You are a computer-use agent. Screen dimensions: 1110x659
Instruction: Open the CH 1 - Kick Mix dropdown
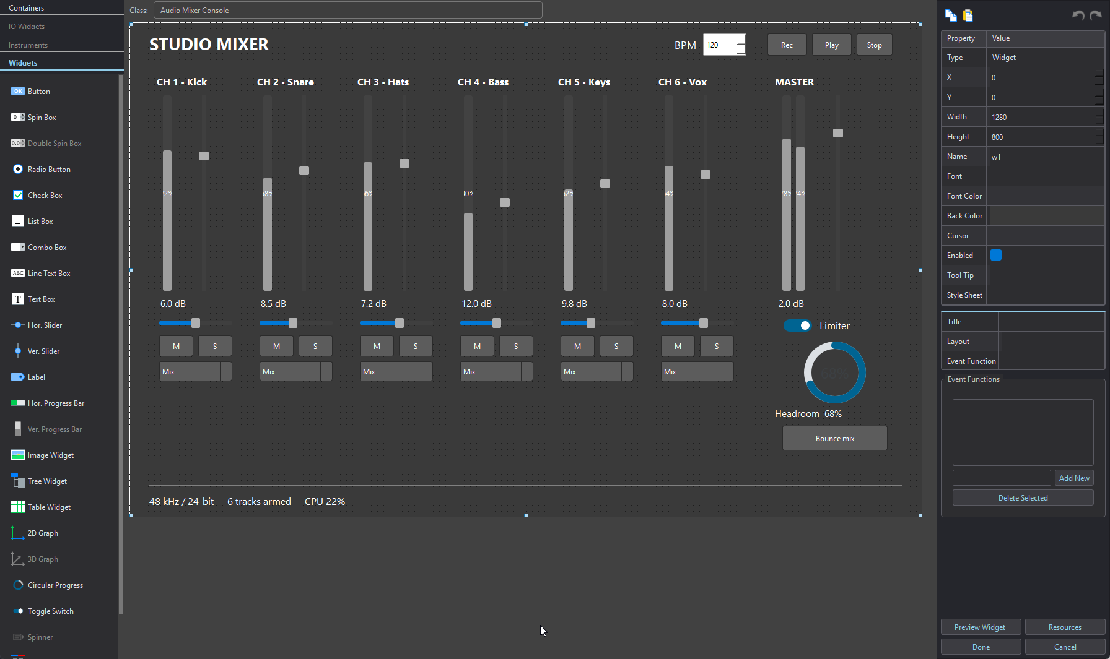pyautogui.click(x=196, y=371)
